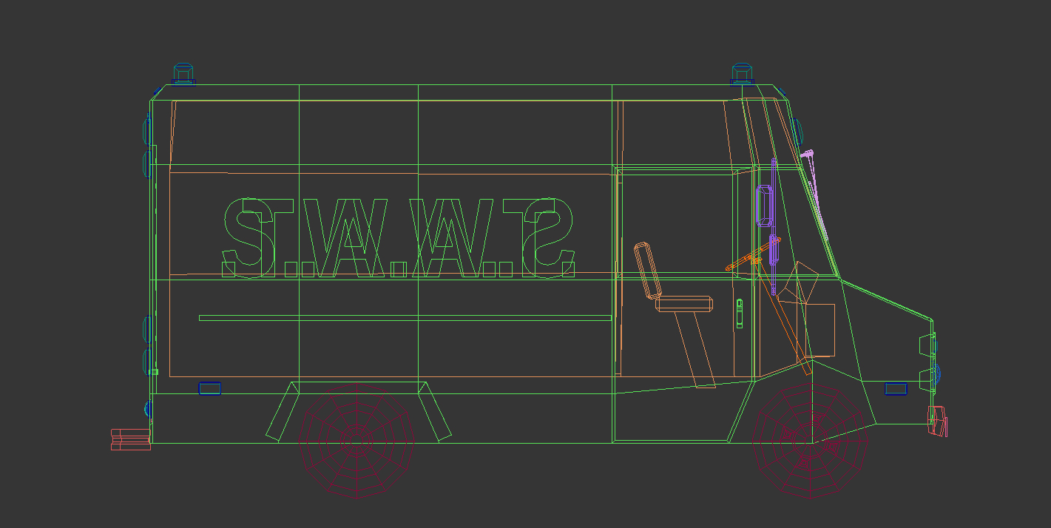The width and height of the screenshot is (1051, 528).
Task: Pick the front roof beacon light
Action: point(743,74)
